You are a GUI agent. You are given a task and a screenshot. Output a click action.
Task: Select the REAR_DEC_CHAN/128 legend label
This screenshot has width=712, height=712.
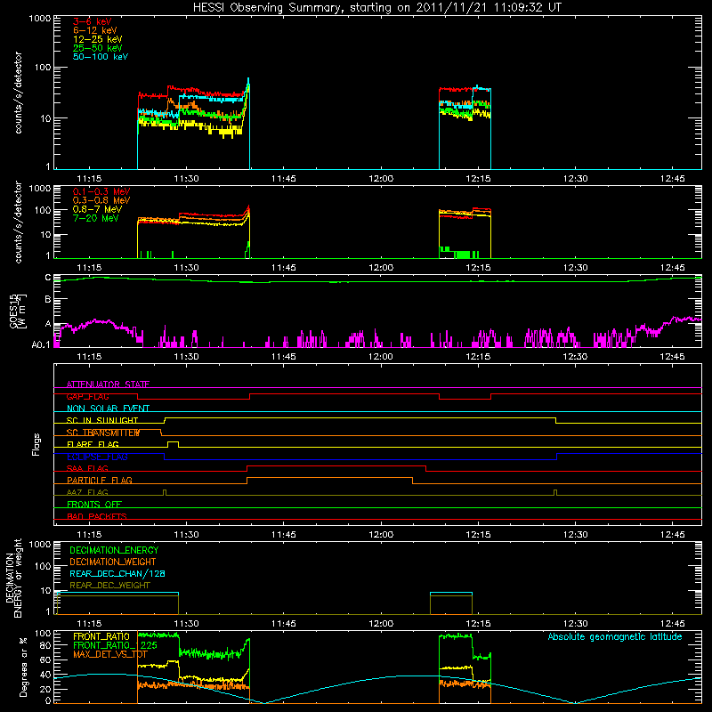pyautogui.click(x=117, y=574)
